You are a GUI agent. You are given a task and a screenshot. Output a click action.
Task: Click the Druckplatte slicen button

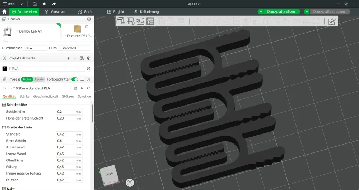(x=281, y=12)
